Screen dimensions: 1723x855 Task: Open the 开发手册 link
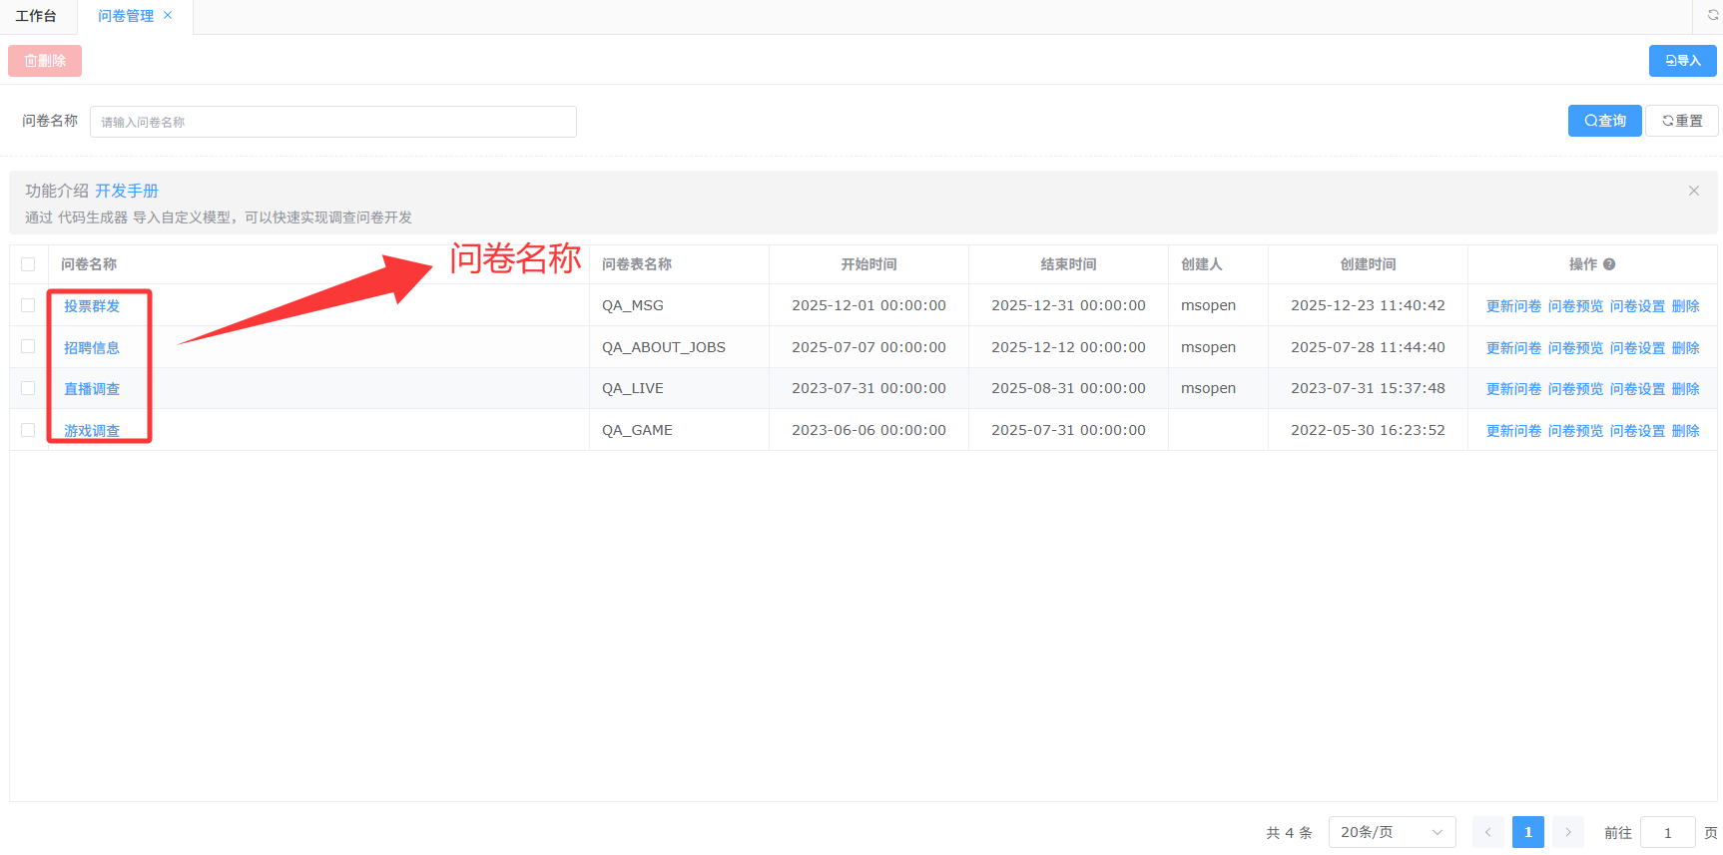point(127,191)
